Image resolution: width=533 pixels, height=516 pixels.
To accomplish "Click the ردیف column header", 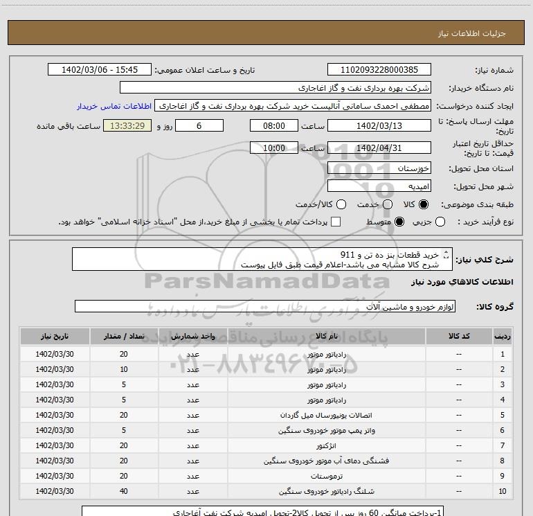I will coord(502,337).
